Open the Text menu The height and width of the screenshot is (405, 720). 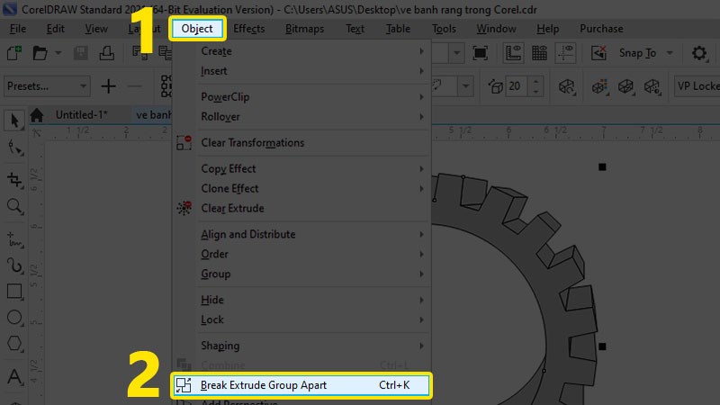click(355, 29)
